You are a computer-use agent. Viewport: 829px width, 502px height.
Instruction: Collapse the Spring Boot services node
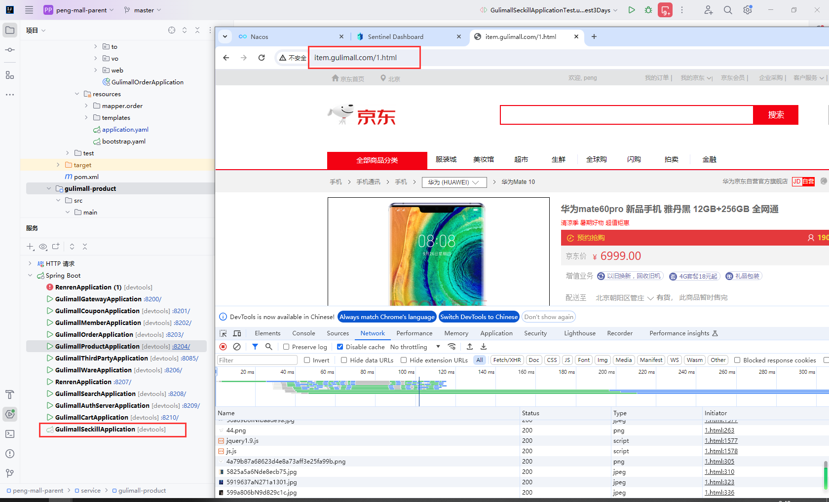30,275
